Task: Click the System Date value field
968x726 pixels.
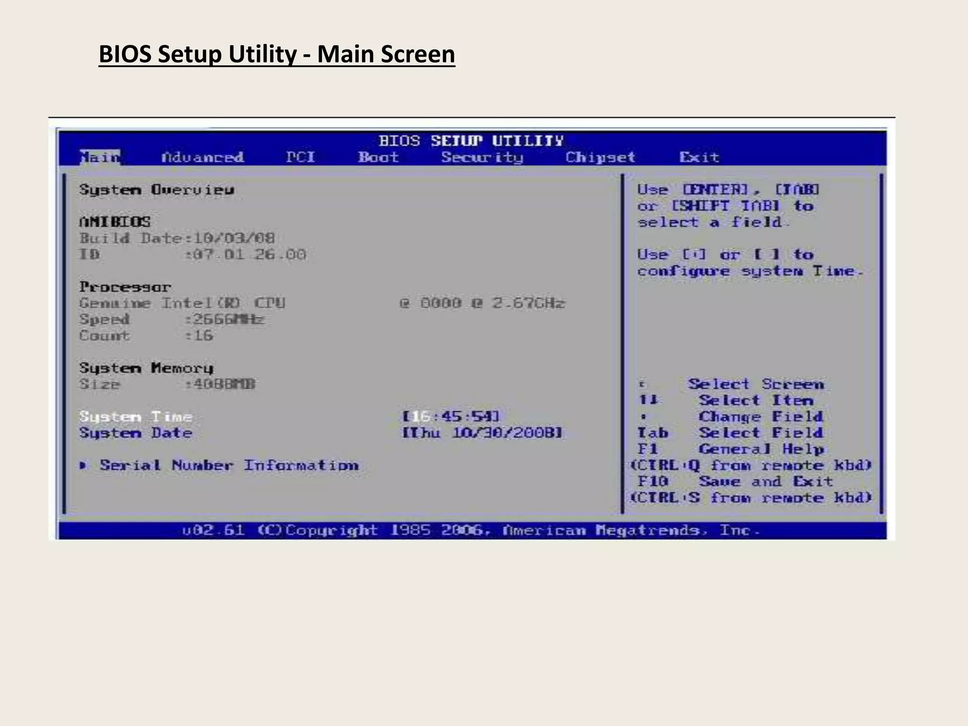Action: click(483, 433)
